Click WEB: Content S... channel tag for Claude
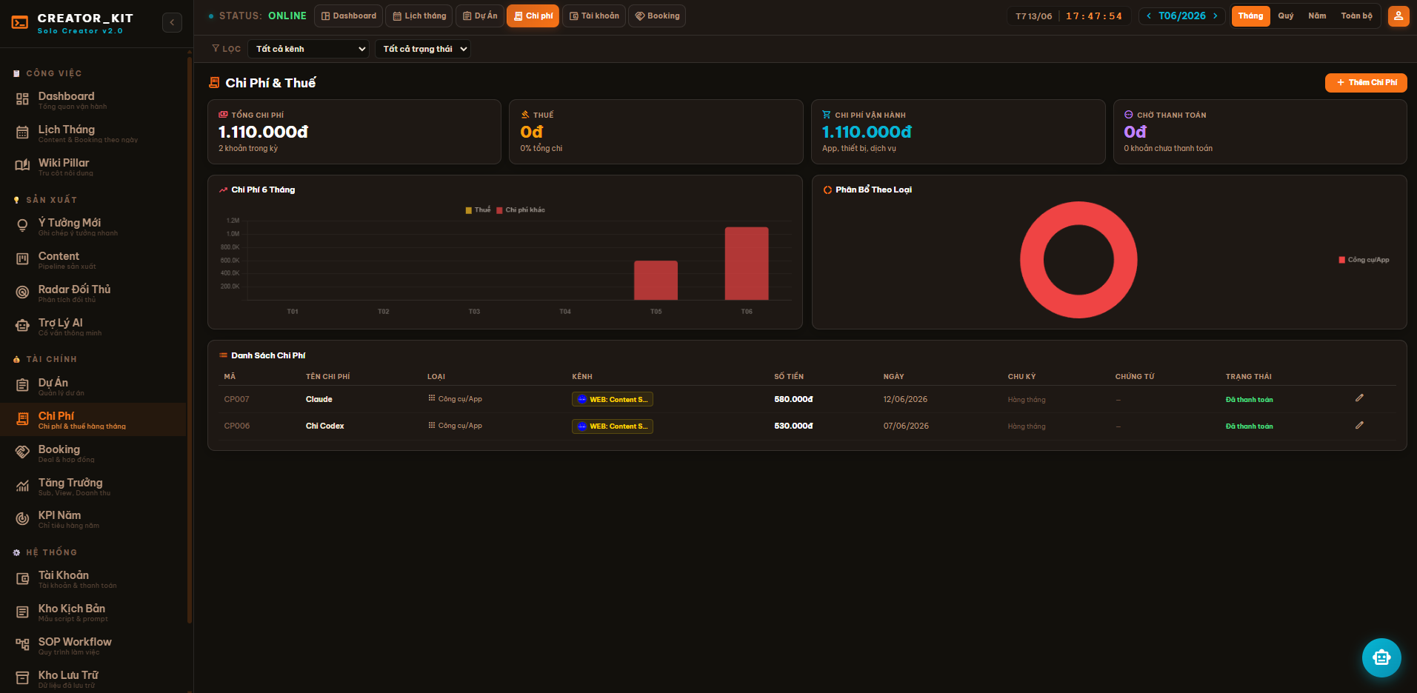 coord(613,400)
